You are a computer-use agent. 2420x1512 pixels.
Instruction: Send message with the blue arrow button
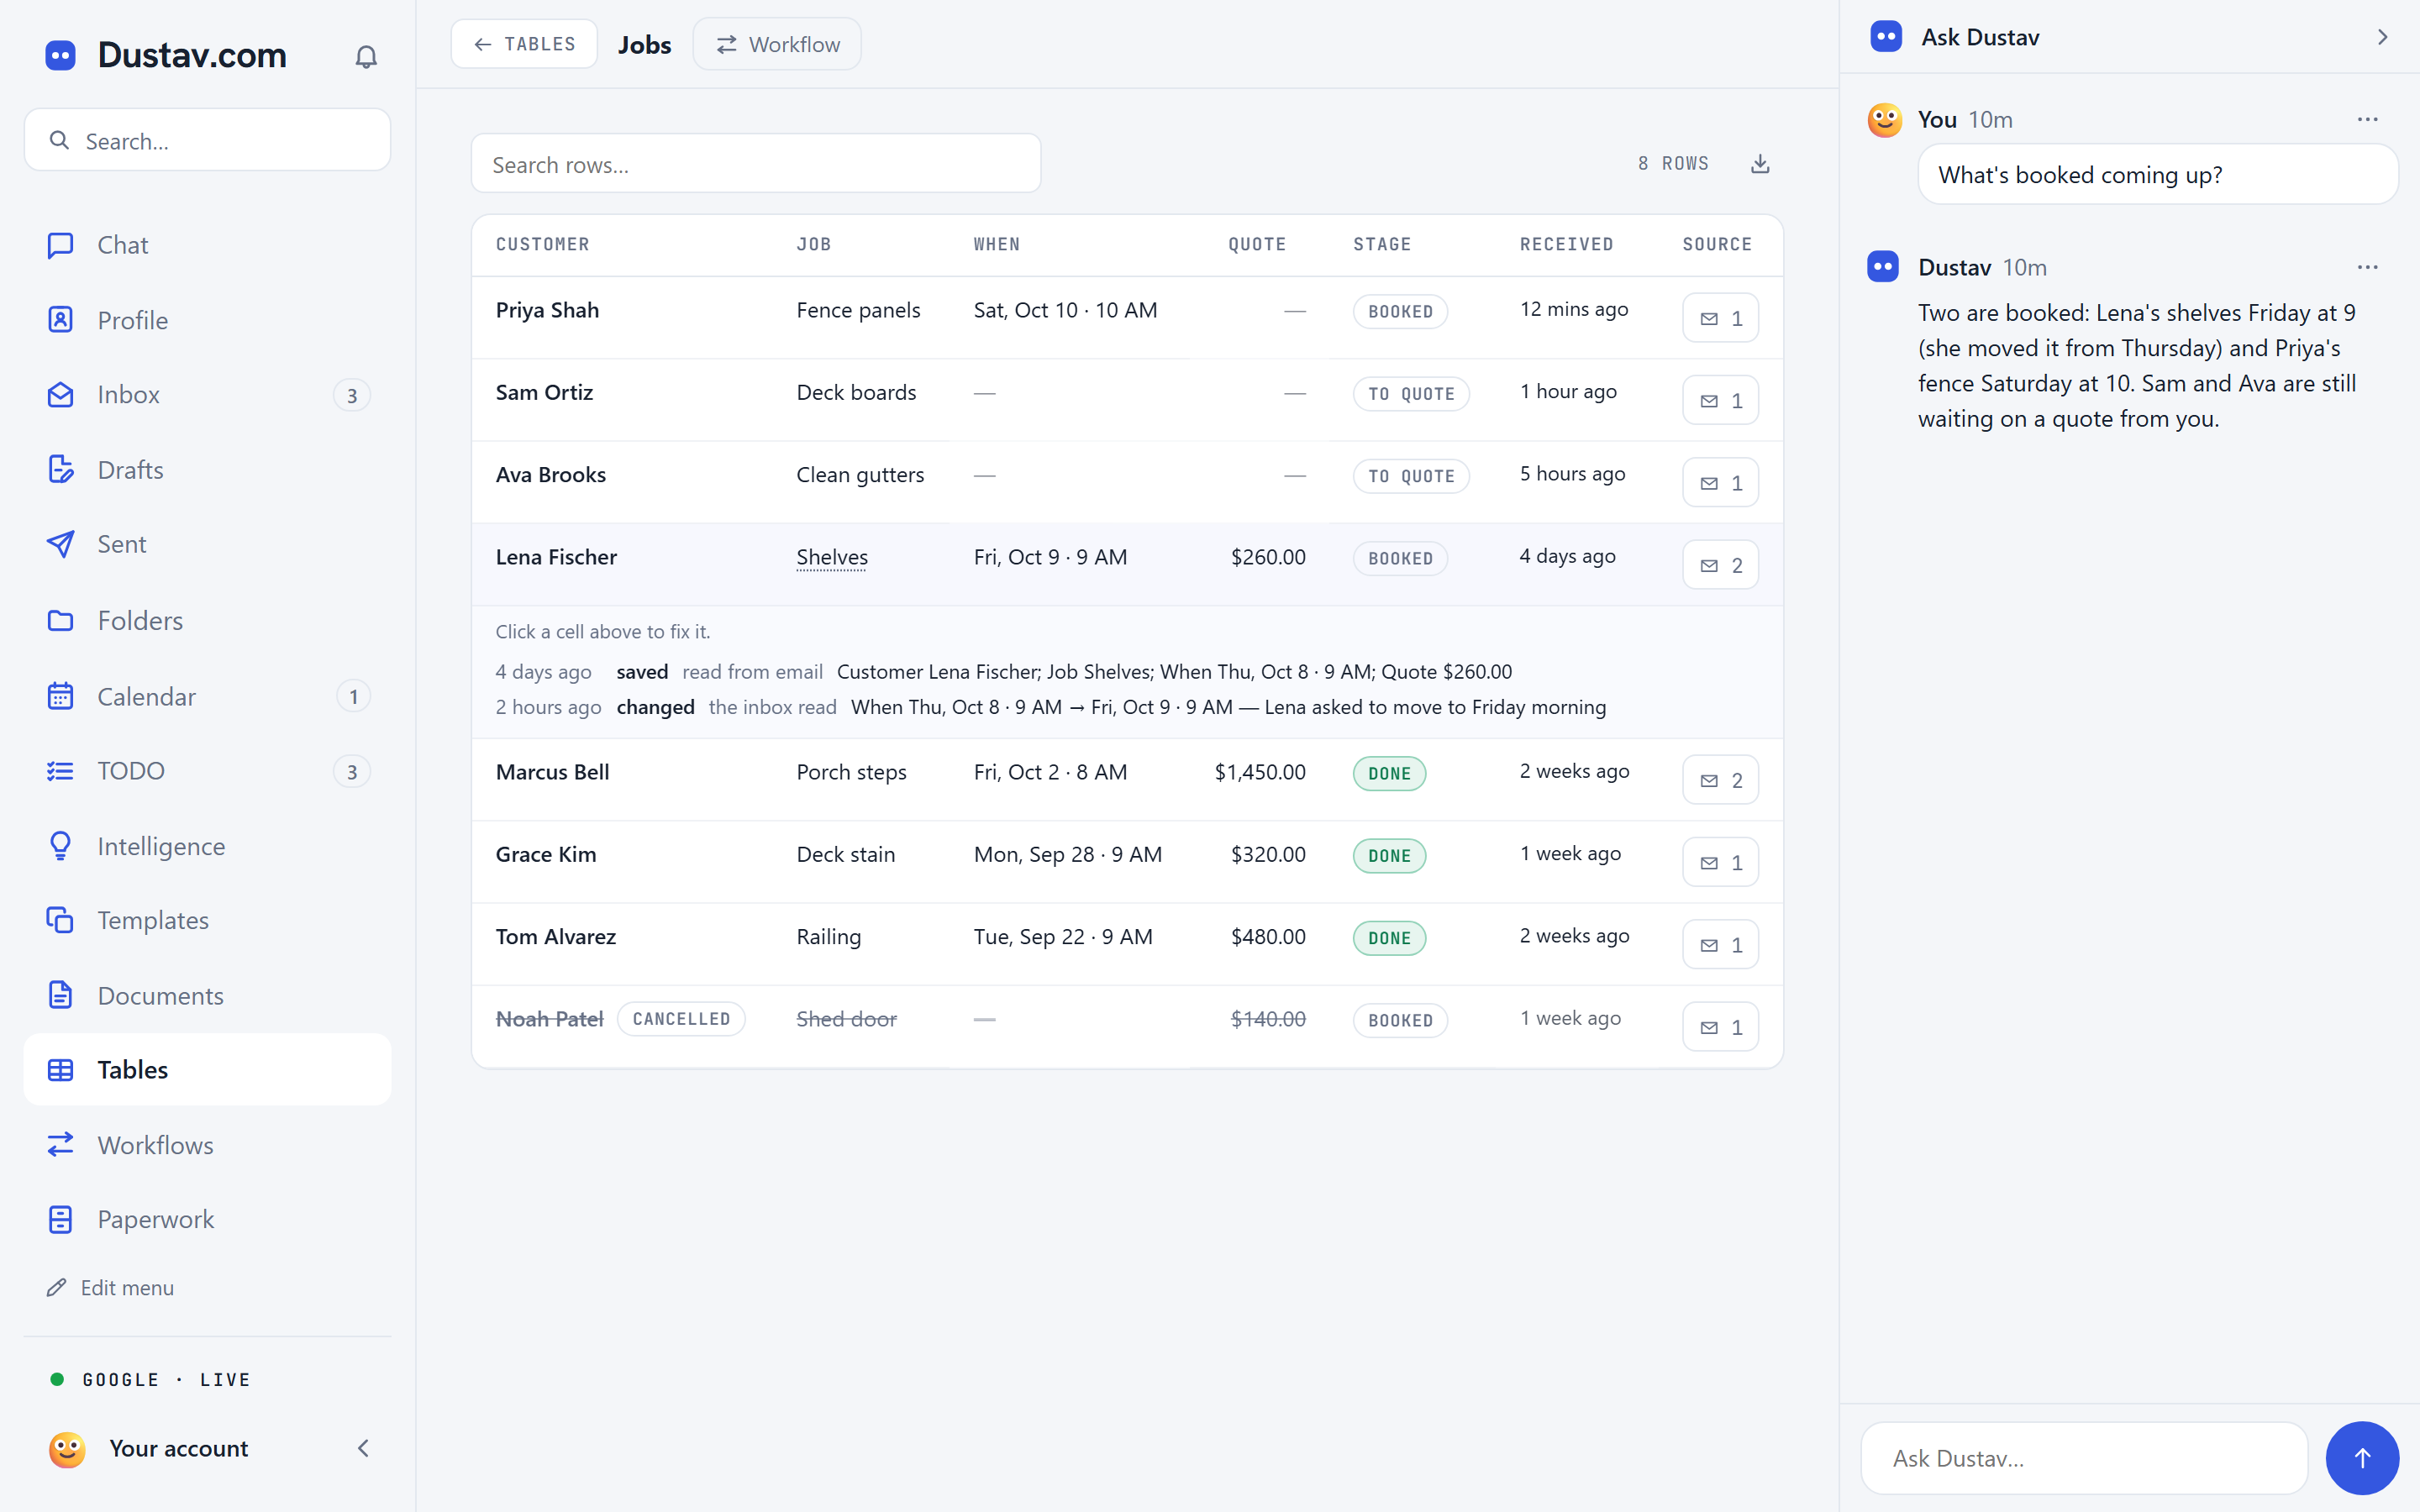[2362, 1458]
